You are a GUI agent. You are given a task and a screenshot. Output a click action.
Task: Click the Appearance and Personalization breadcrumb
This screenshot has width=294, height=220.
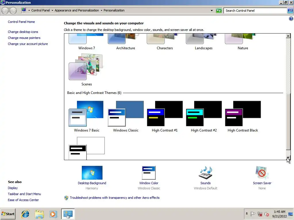[77, 10]
